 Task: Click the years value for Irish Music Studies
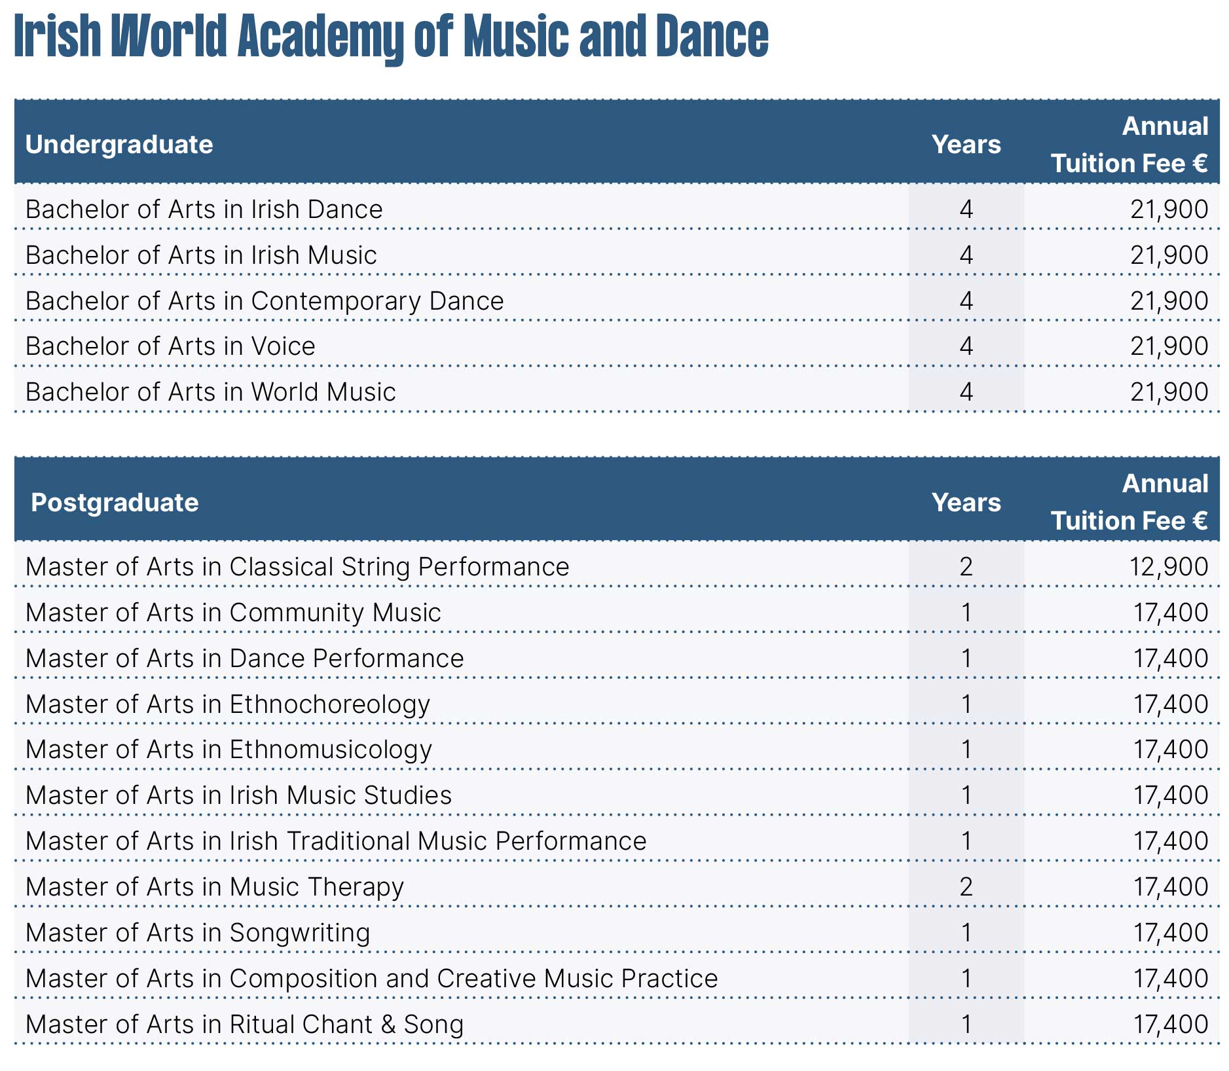(966, 795)
